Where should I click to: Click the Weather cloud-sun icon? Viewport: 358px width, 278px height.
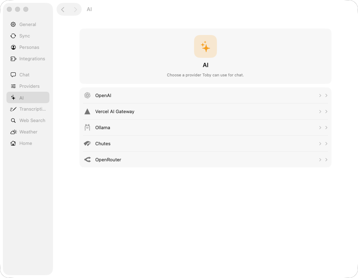(14, 132)
